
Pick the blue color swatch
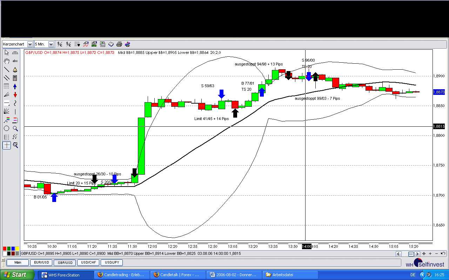[13, 249]
